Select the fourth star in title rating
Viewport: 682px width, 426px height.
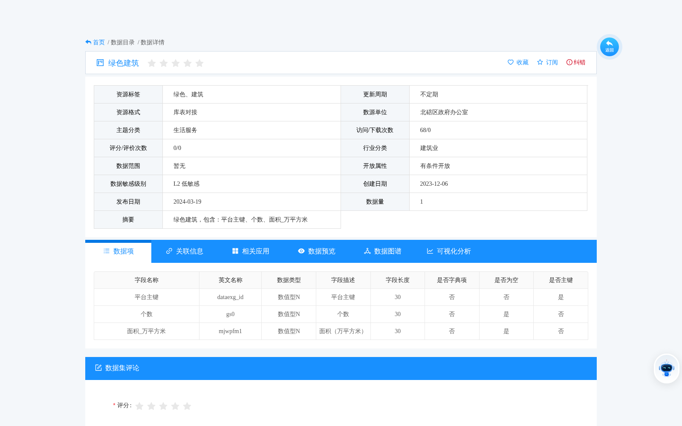pyautogui.click(x=188, y=63)
